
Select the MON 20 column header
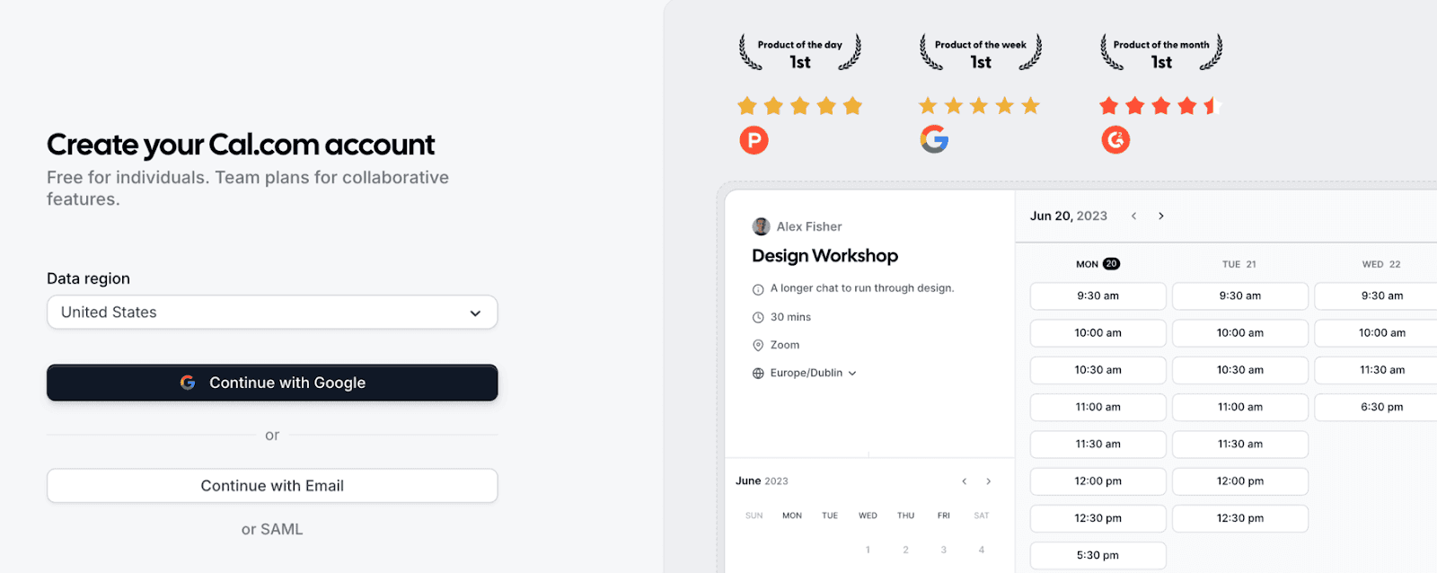1098,264
